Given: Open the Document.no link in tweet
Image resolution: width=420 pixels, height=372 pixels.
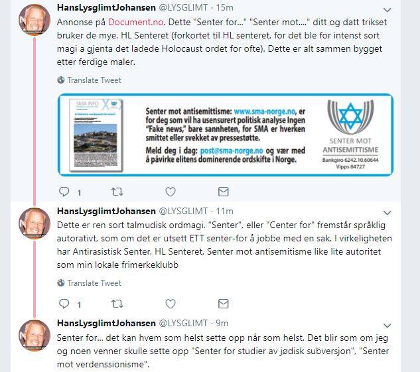Looking at the screenshot, I should [x=136, y=22].
